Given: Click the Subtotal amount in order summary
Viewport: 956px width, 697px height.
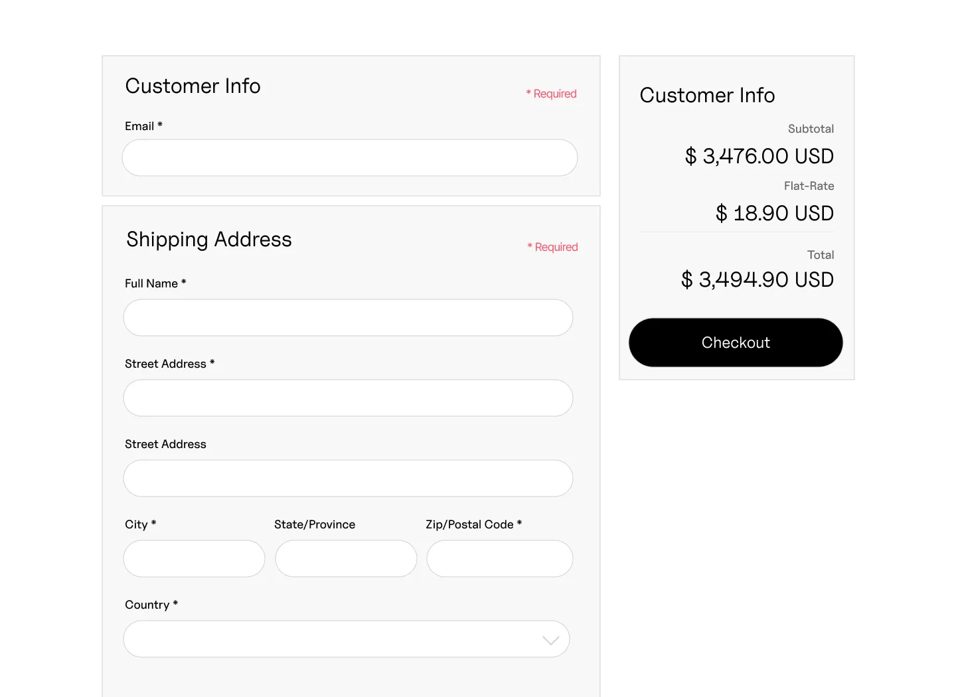Looking at the screenshot, I should point(759,156).
